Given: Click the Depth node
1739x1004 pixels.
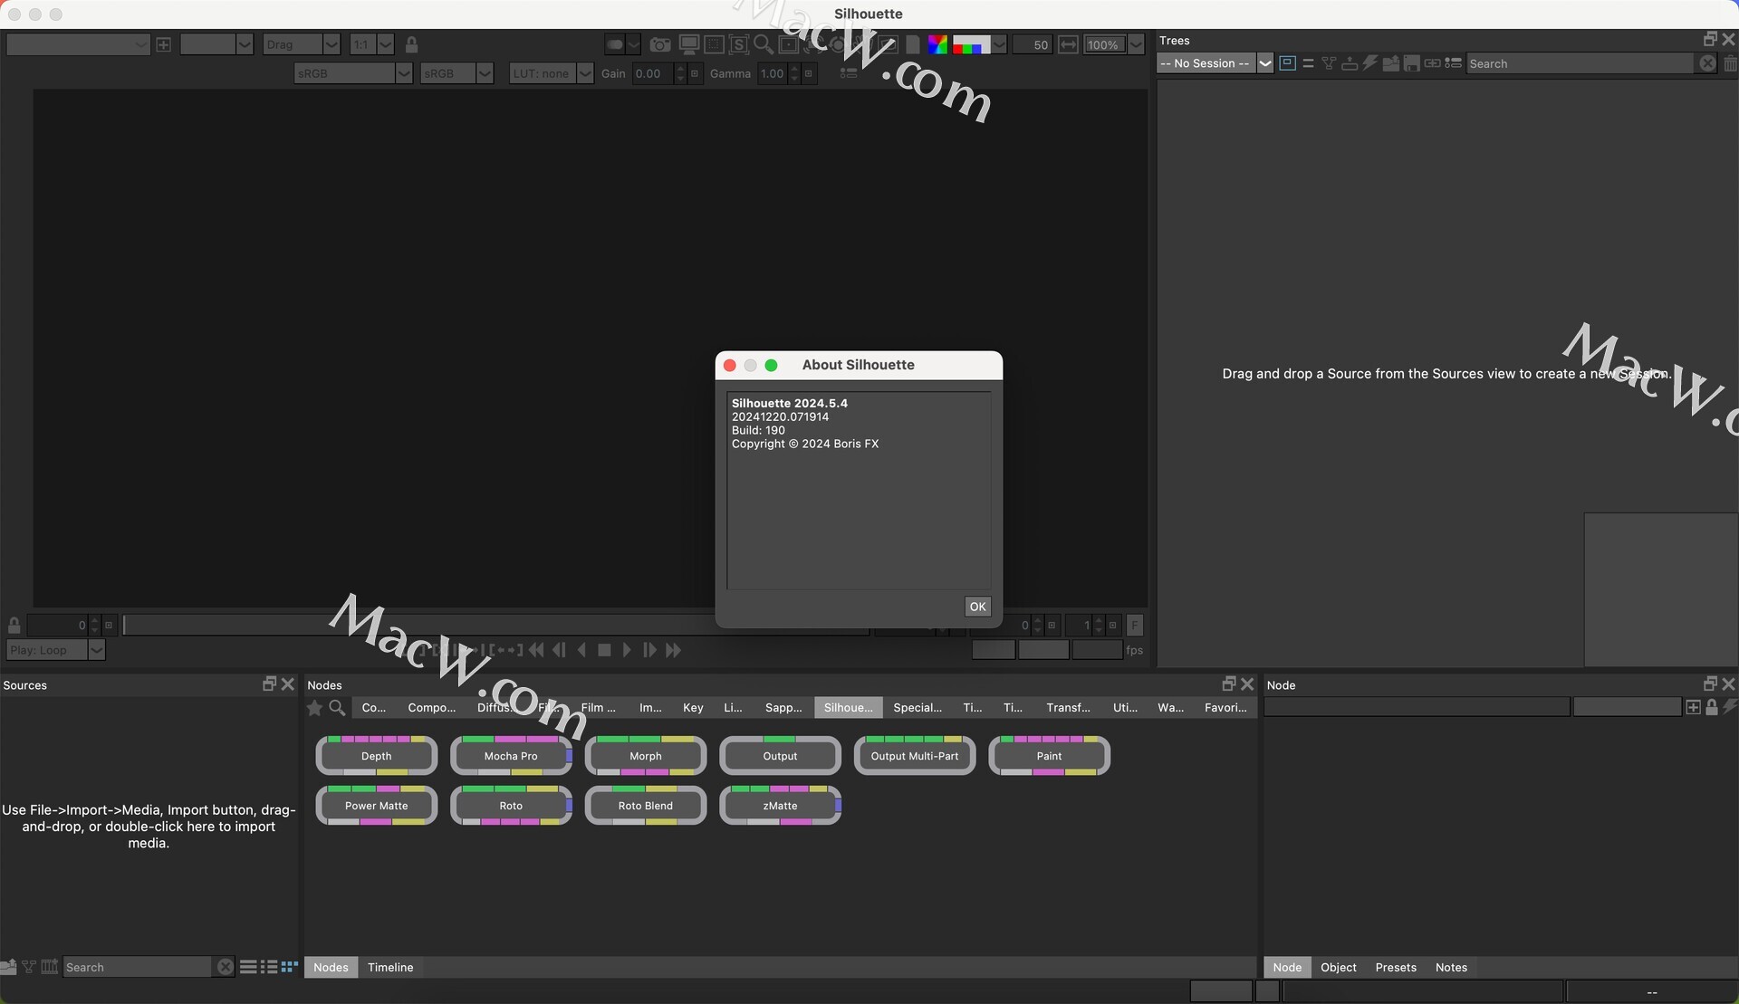Looking at the screenshot, I should pos(377,756).
